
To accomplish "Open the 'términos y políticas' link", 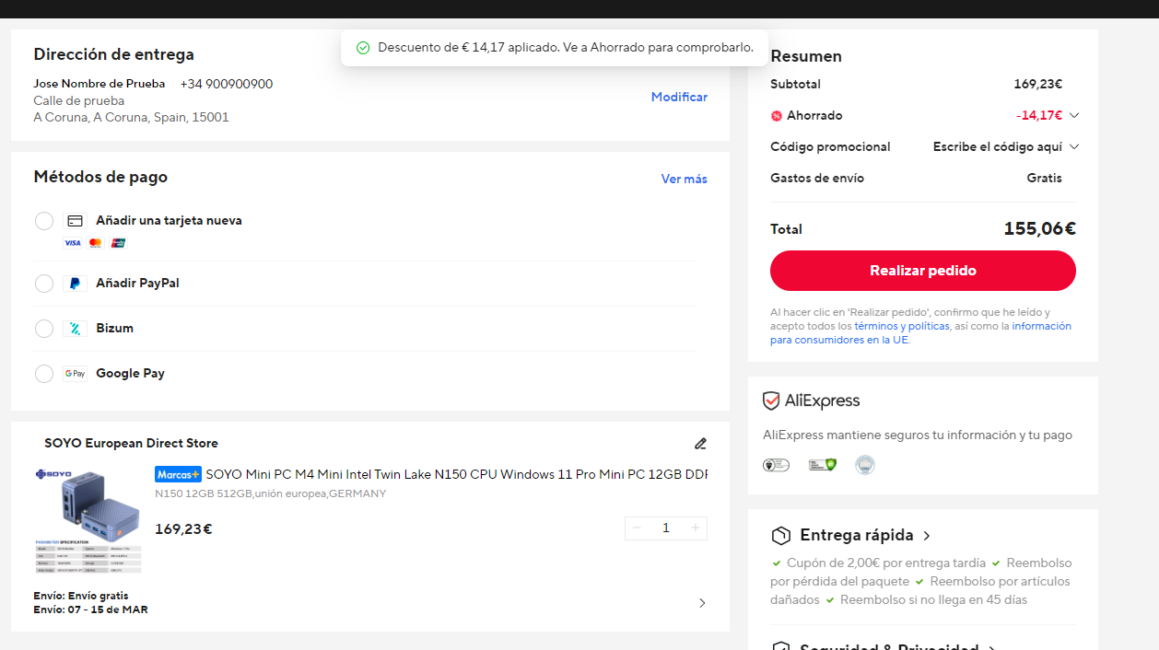I will coord(902,326).
